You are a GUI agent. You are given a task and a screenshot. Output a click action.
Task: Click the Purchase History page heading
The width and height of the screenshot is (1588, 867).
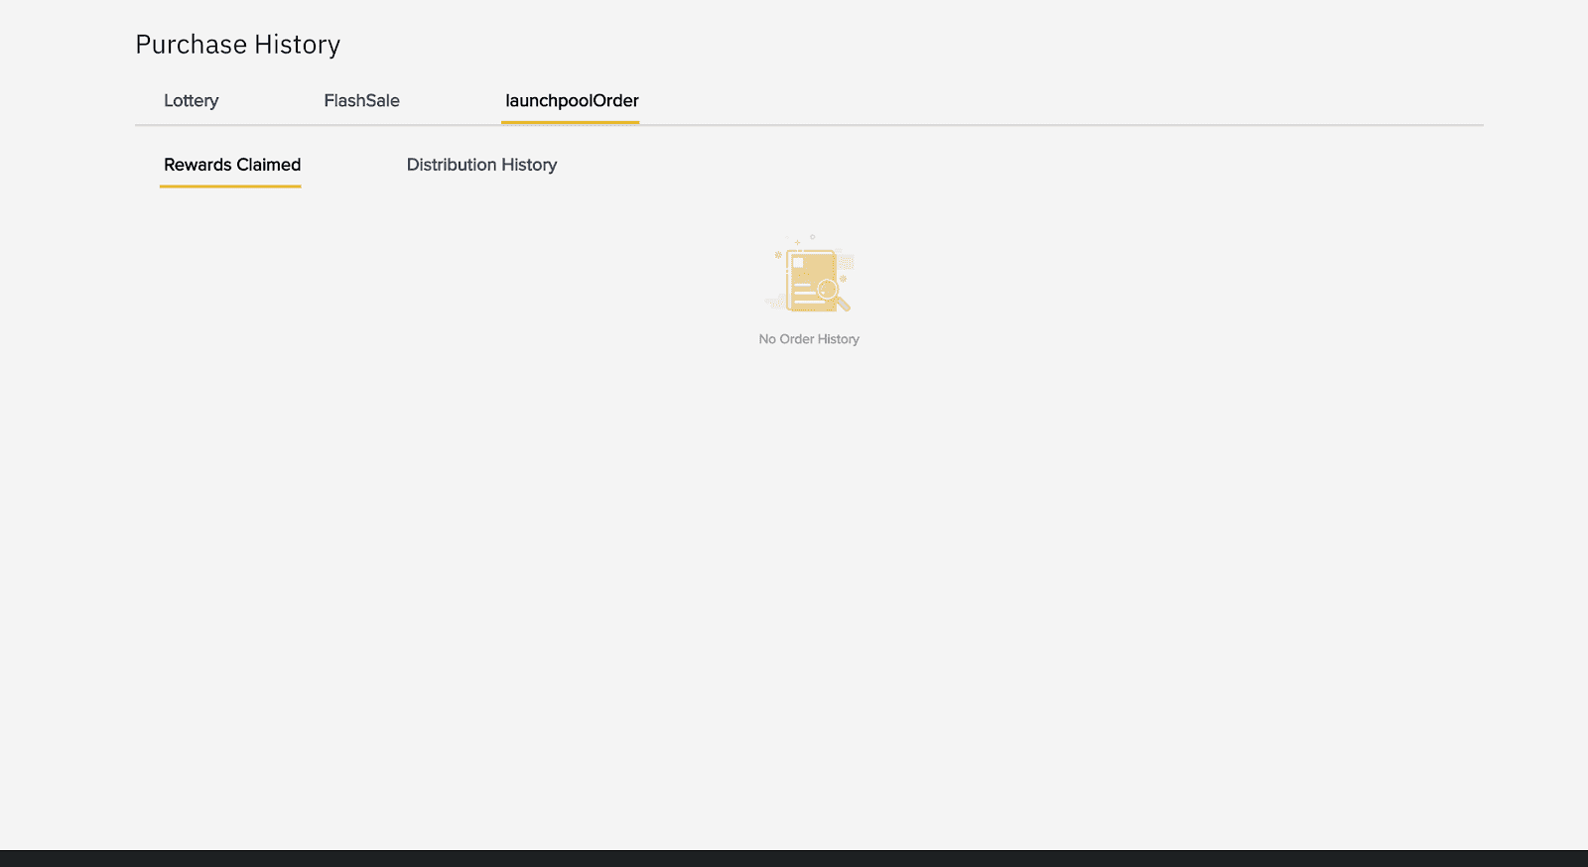[x=238, y=45]
